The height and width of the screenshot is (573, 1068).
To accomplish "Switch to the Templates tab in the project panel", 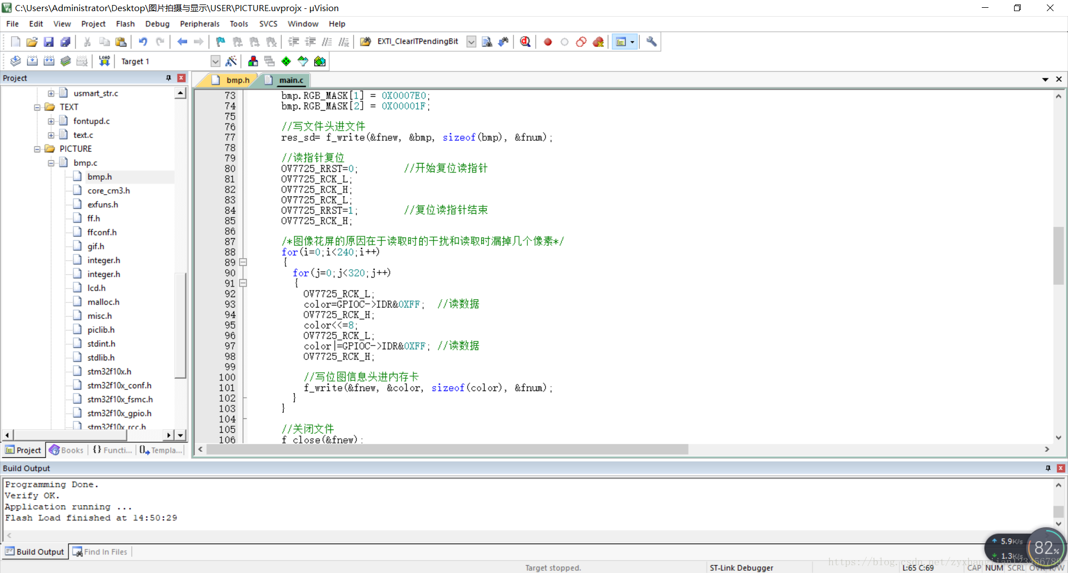I will (160, 450).
